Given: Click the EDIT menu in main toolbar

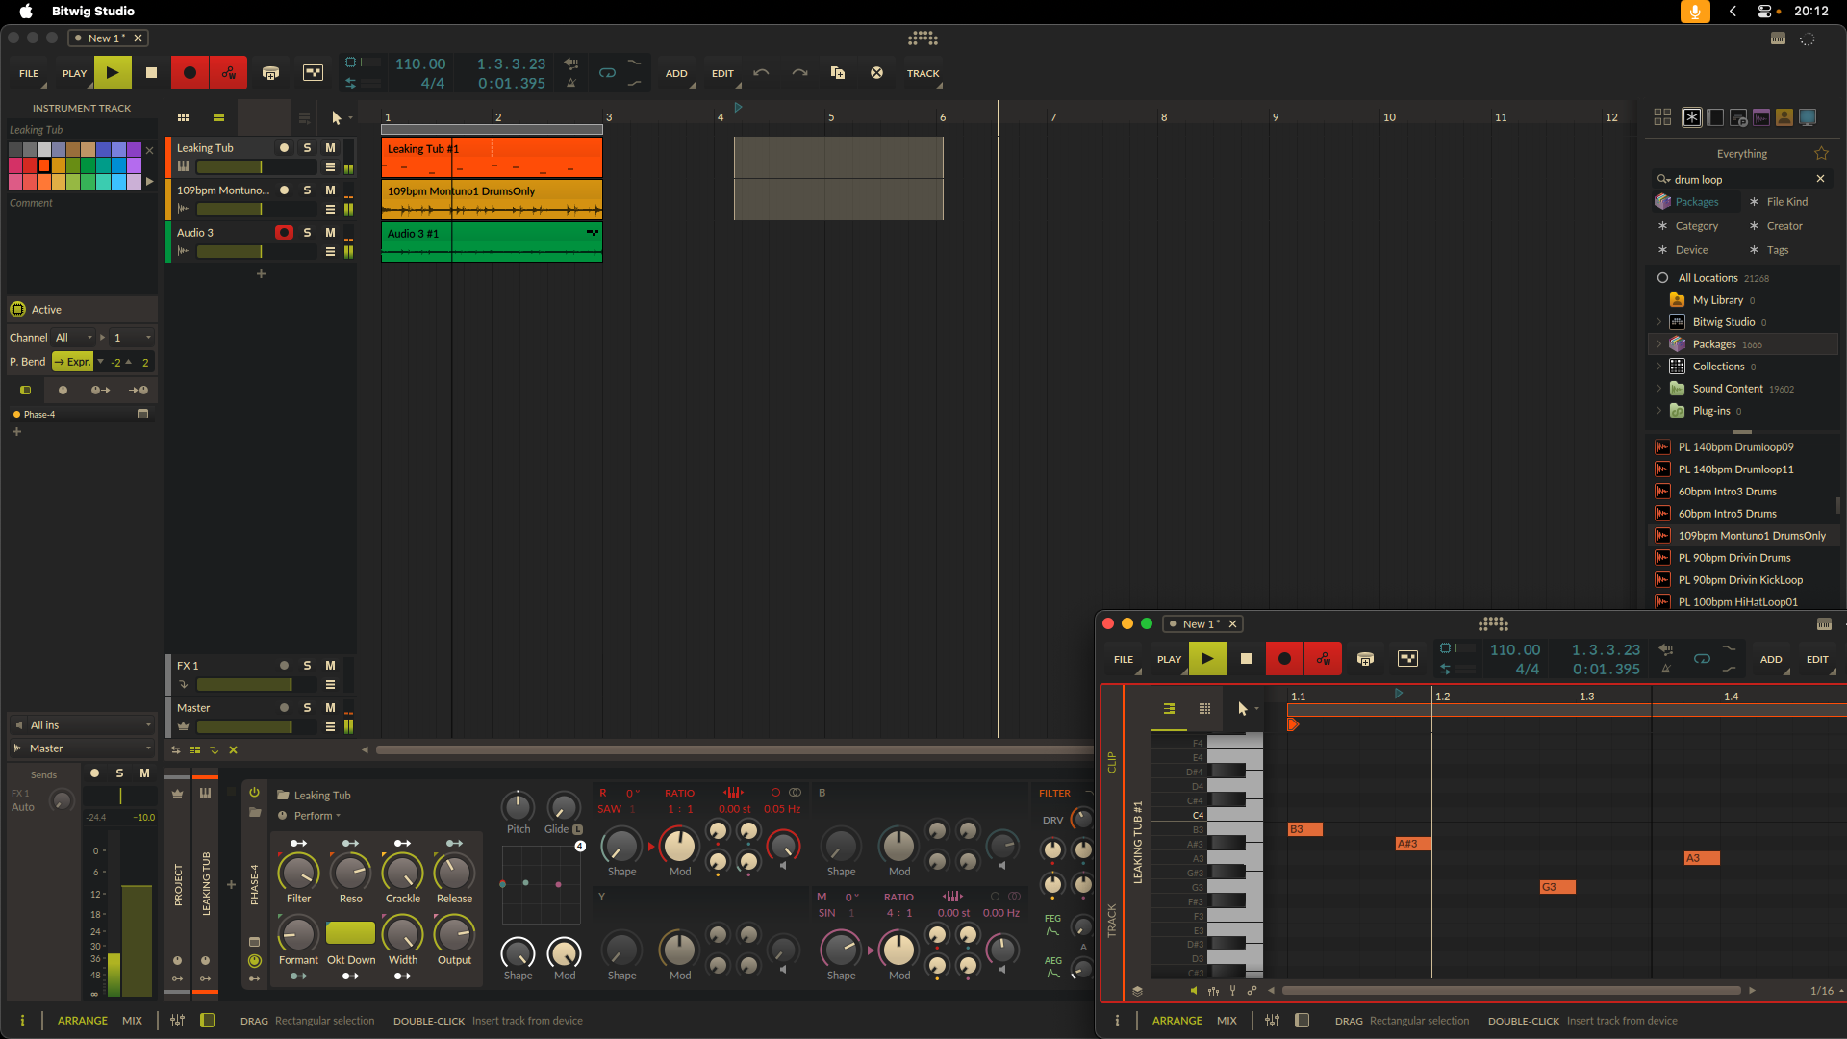Looking at the screenshot, I should (721, 72).
